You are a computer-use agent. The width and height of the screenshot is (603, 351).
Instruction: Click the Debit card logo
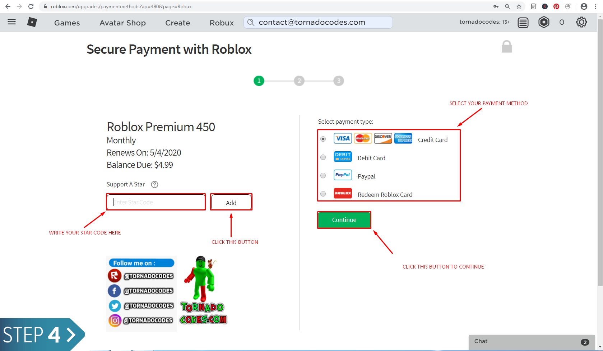click(343, 157)
